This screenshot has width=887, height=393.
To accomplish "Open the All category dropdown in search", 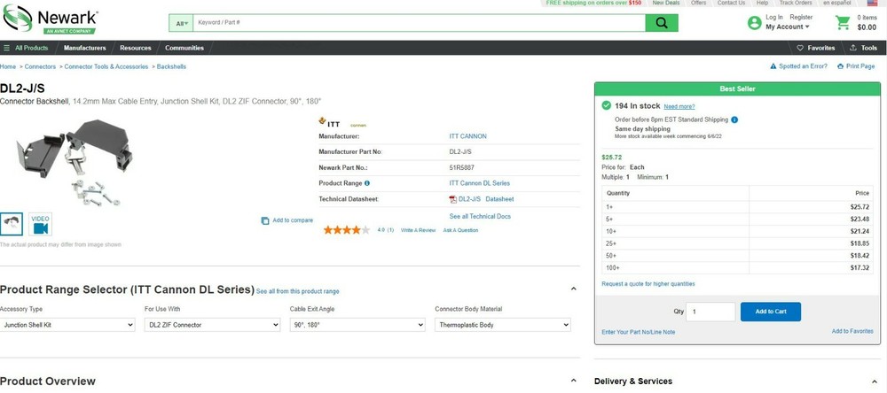I will click(x=182, y=23).
